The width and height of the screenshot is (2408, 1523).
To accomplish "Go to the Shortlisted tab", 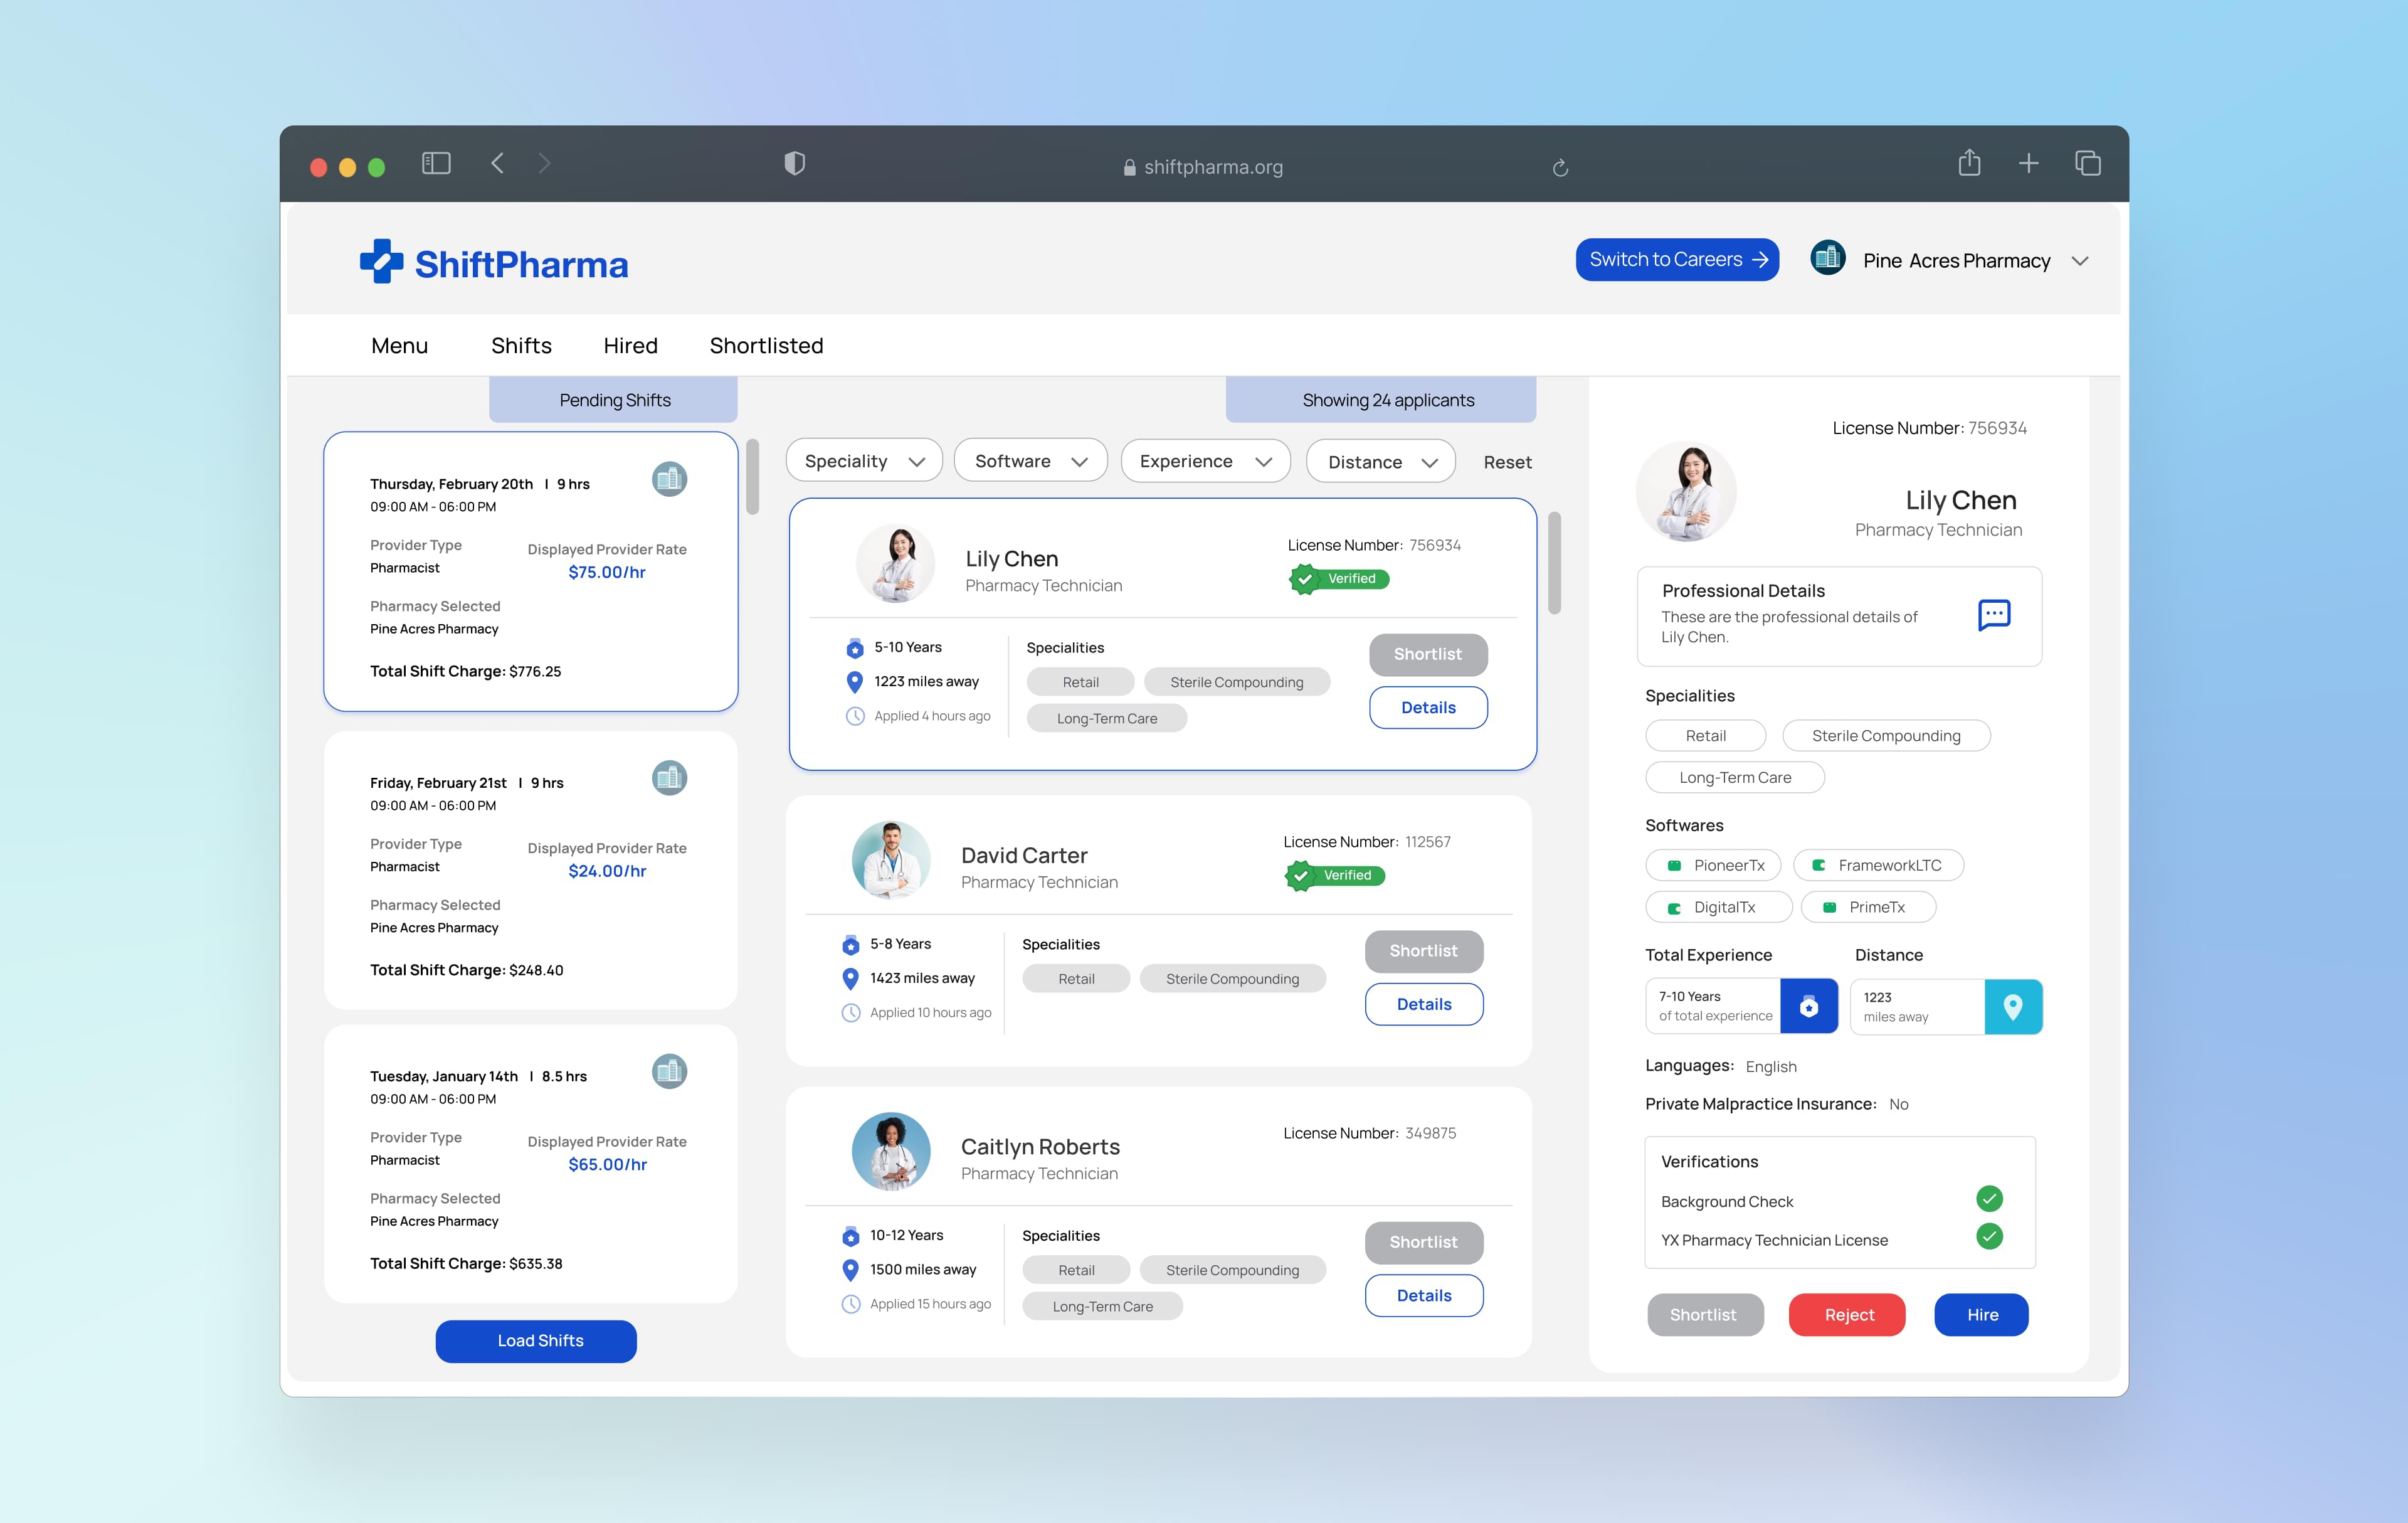I will (x=766, y=346).
